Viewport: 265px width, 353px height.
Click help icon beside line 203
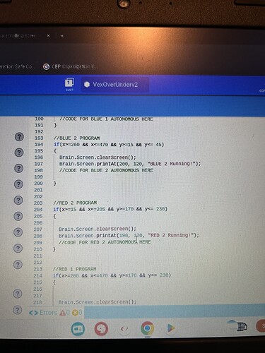coord(18,200)
